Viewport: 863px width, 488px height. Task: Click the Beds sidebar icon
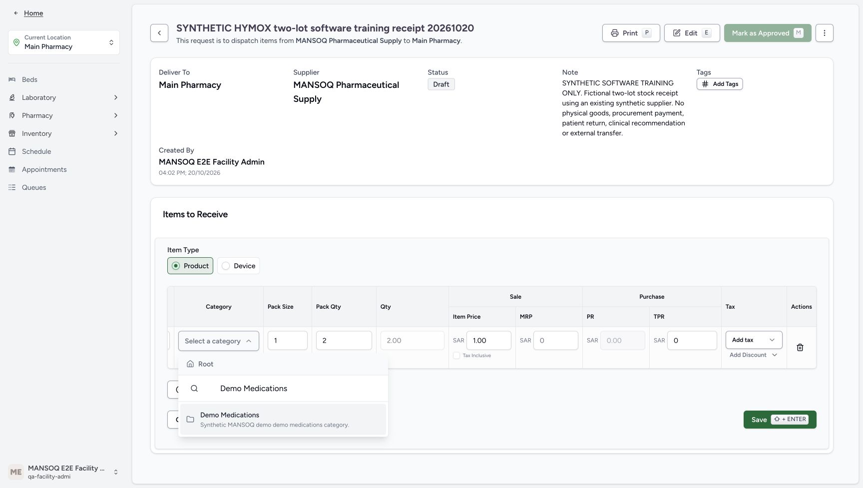[x=12, y=79]
